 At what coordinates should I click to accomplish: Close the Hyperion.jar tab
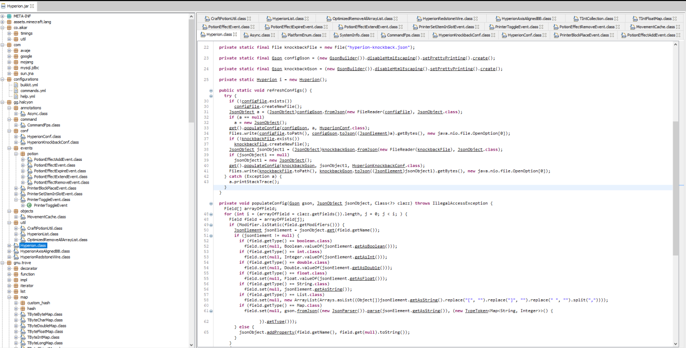click(x=32, y=5)
